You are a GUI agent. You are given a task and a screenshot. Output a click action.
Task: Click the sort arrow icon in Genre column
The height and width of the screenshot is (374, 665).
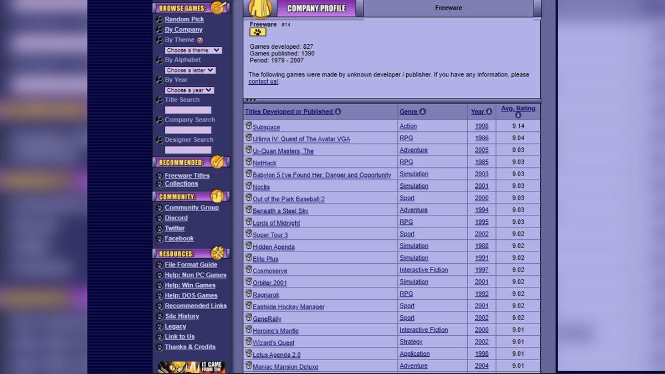point(423,112)
